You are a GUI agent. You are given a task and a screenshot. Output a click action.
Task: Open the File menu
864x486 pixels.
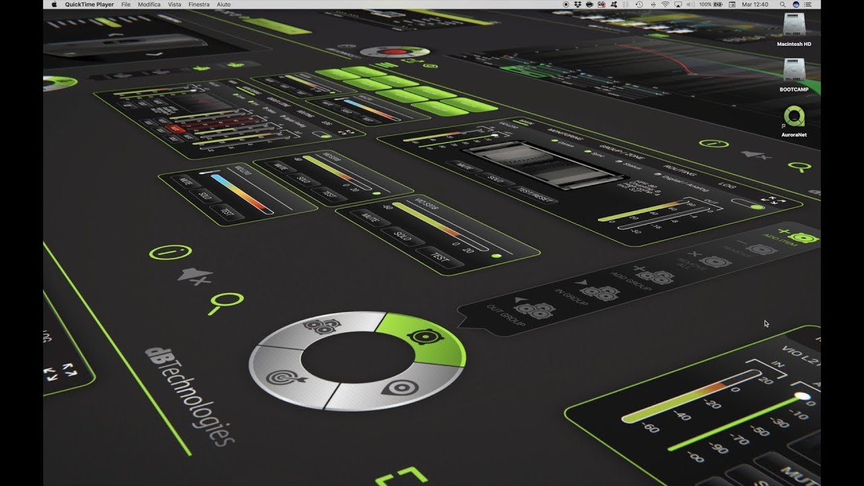coord(126,4)
